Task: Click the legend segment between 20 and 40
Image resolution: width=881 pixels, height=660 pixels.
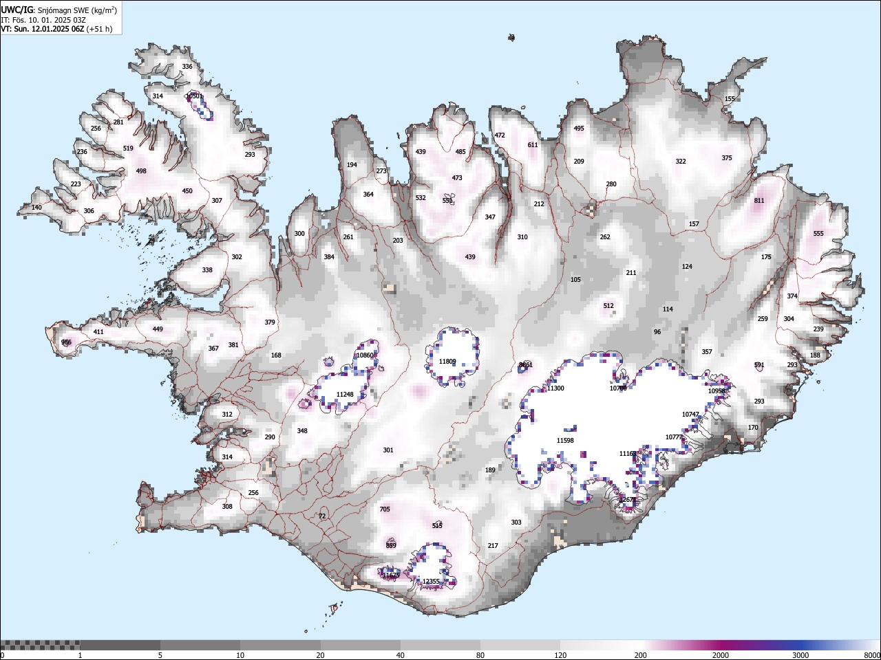Action: point(360,645)
